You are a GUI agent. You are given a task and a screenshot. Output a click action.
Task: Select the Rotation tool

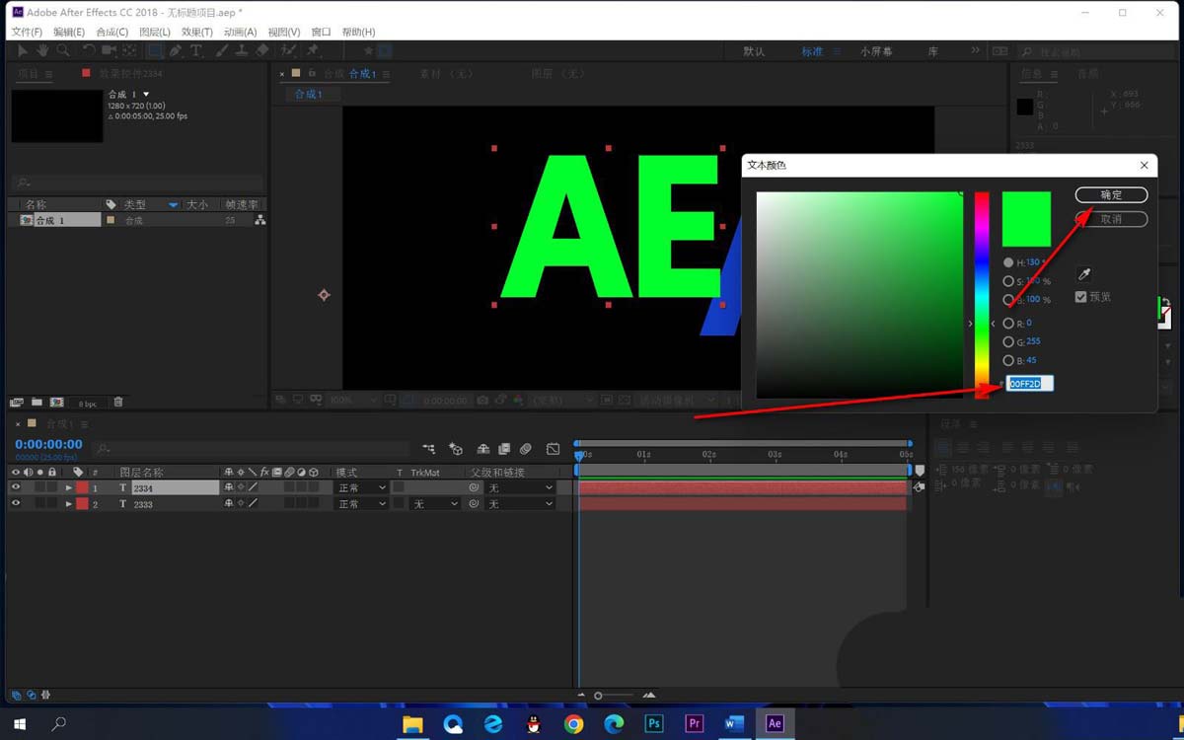89,50
